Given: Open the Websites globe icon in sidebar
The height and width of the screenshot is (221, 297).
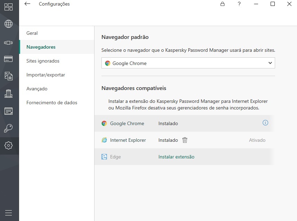Looking at the screenshot, I should pos(8,24).
